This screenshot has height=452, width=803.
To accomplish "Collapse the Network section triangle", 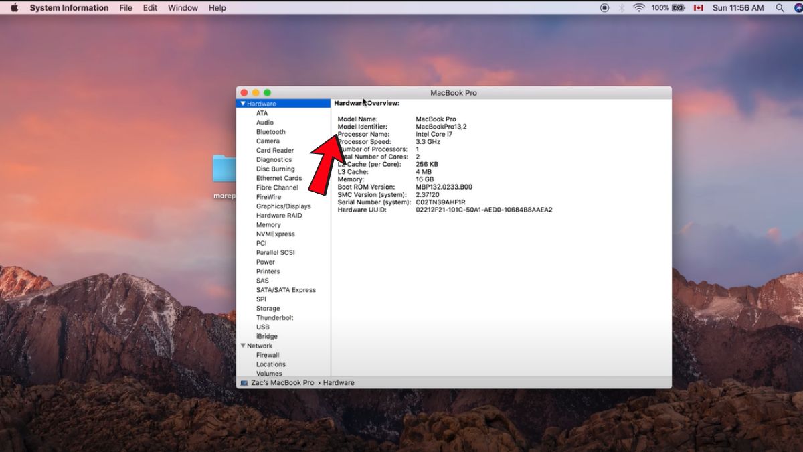I will pos(243,346).
